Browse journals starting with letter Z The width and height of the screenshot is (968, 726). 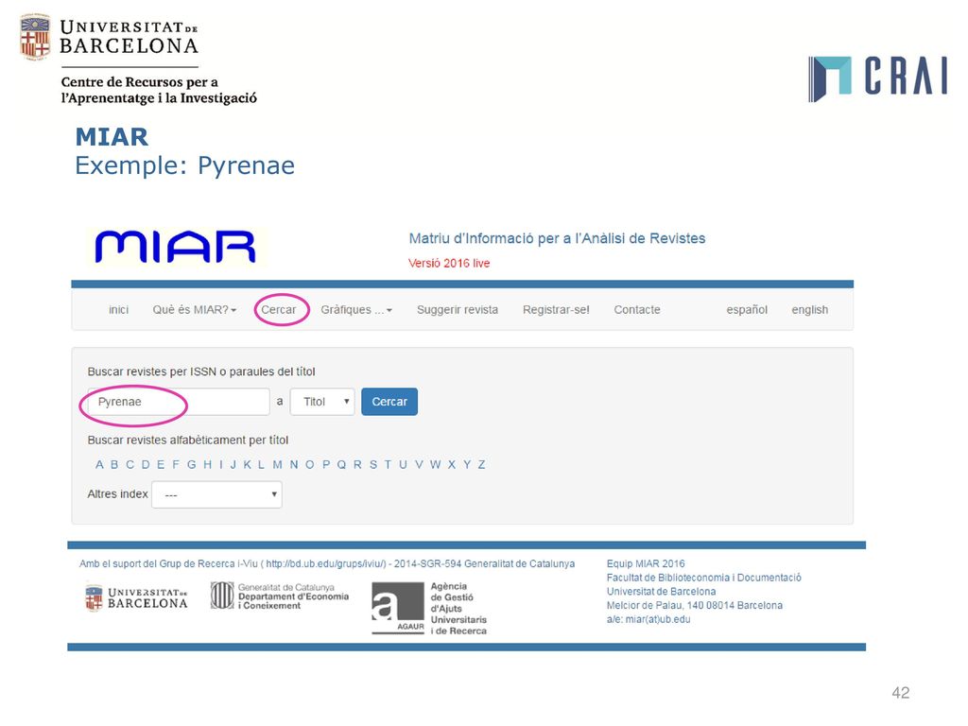point(481,465)
